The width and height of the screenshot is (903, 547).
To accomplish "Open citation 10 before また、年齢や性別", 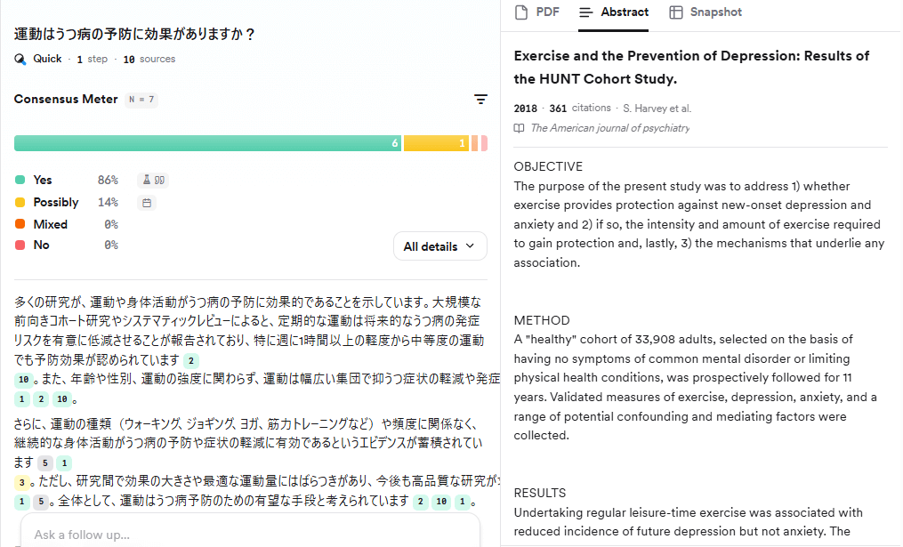I will point(24,380).
